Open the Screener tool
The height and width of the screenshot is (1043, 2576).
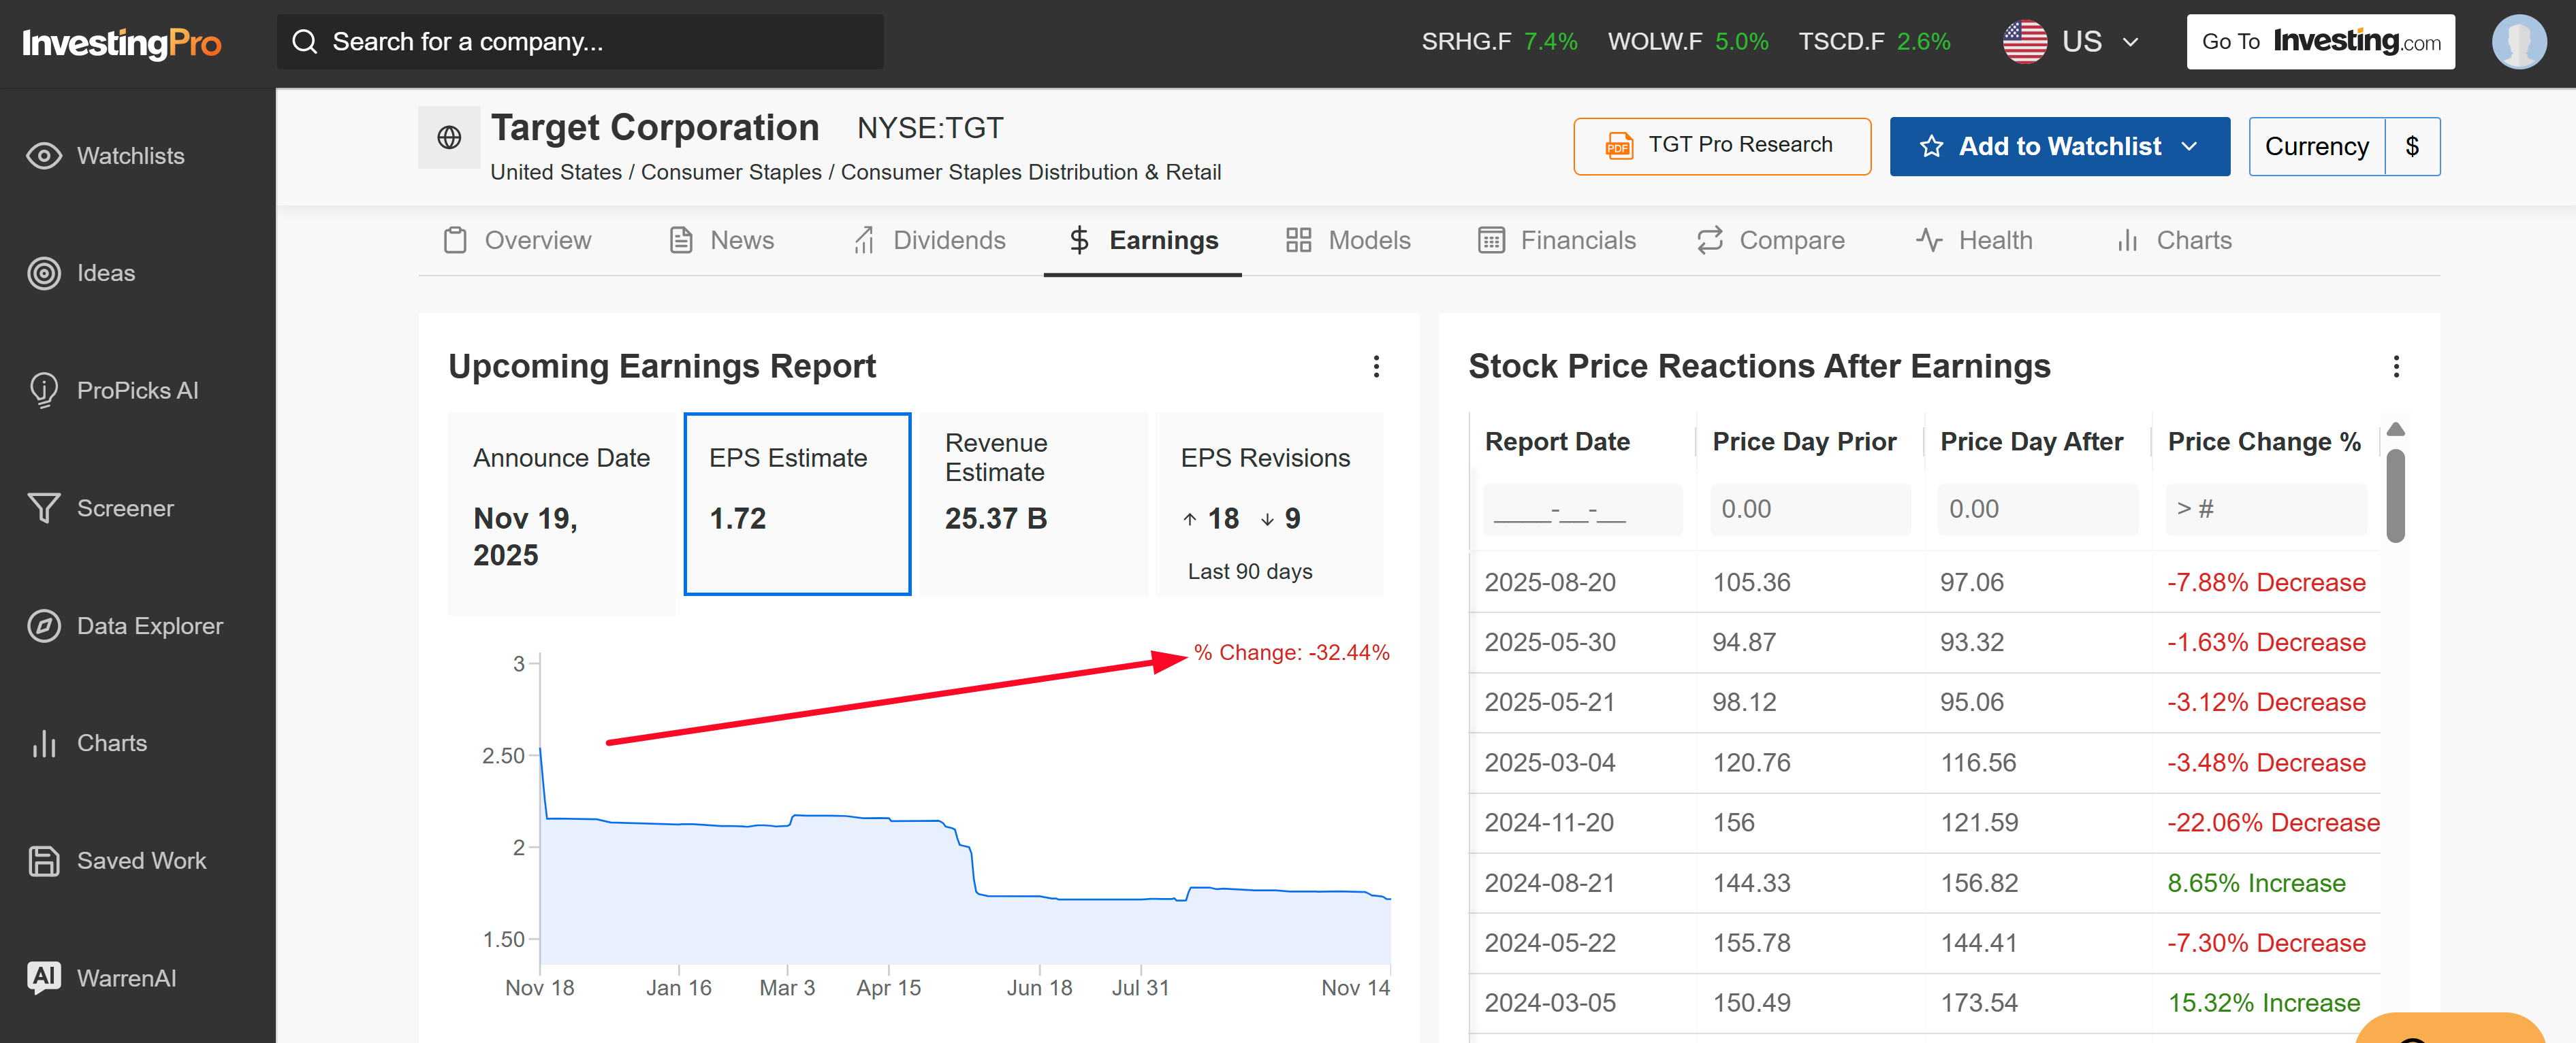point(125,508)
